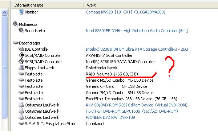The width and height of the screenshot is (218, 140).
Task: Click the Festplatte icon for Generic SM/xD Combo
Action: click(x=21, y=92)
